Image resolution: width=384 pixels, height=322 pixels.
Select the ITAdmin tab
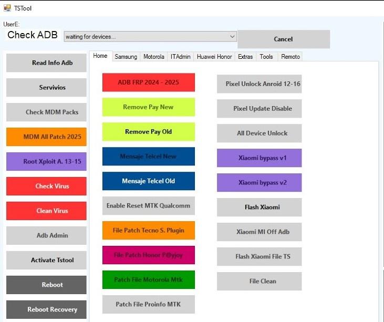[181, 57]
